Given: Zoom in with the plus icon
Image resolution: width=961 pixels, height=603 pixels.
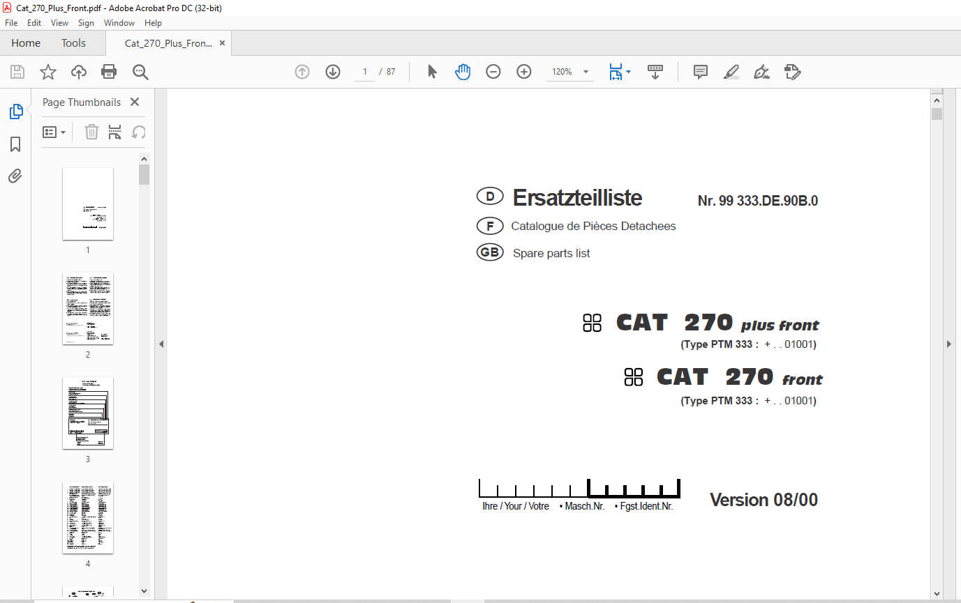Looking at the screenshot, I should click(524, 72).
